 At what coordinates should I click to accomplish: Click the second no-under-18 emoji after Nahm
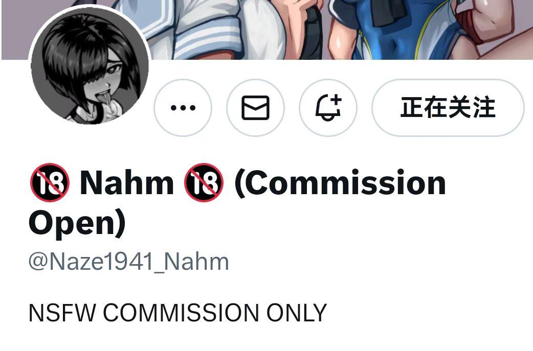point(204,182)
